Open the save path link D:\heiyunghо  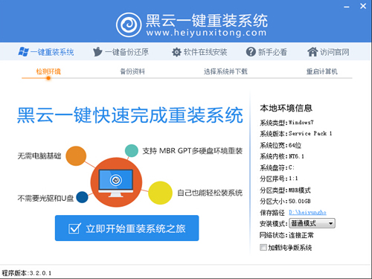tap(307, 212)
